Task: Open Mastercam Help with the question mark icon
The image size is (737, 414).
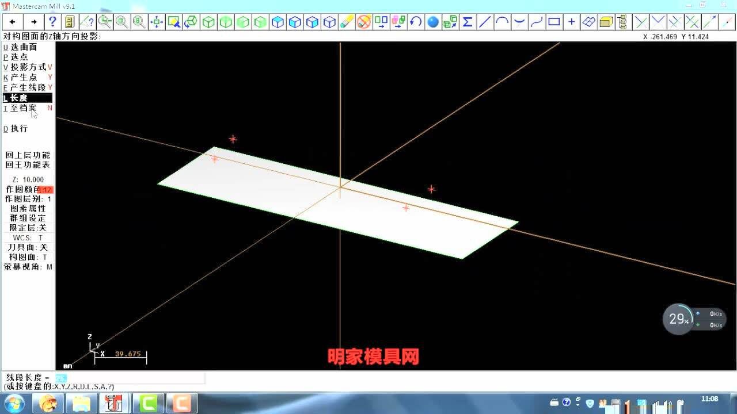Action: (53, 21)
